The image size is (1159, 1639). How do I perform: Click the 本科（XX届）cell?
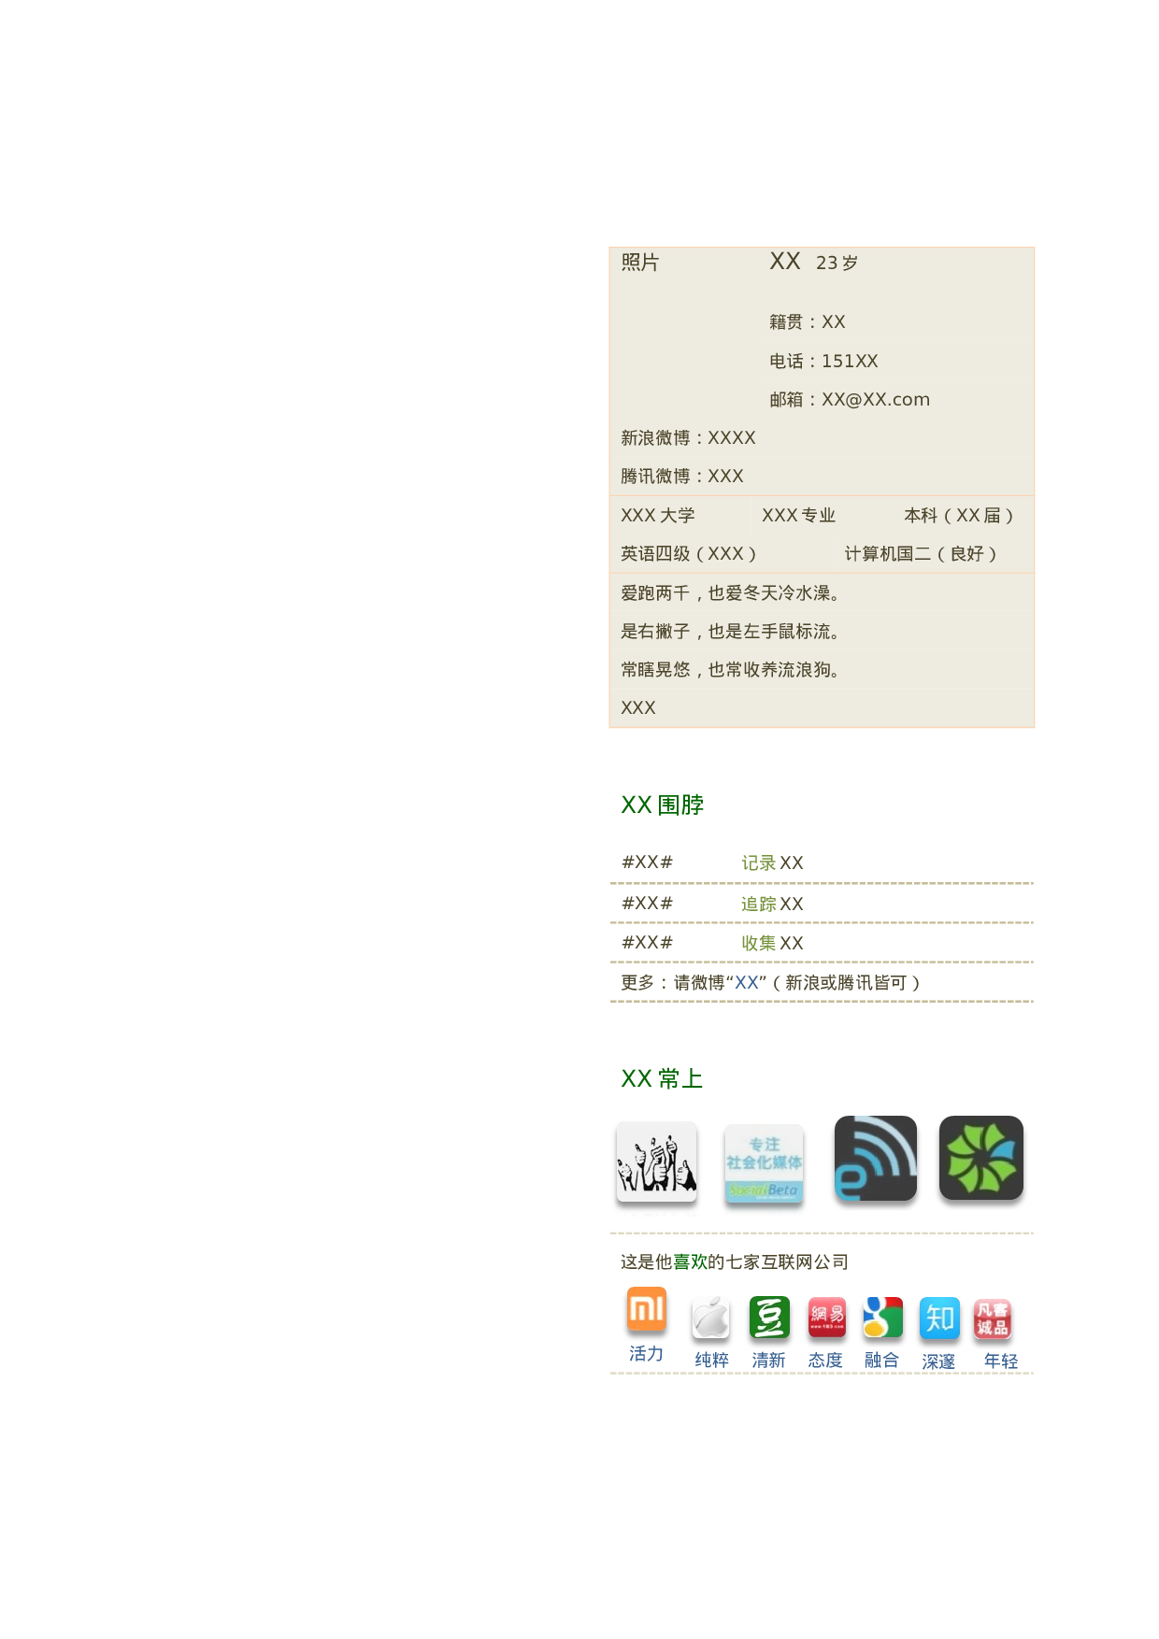point(960,515)
